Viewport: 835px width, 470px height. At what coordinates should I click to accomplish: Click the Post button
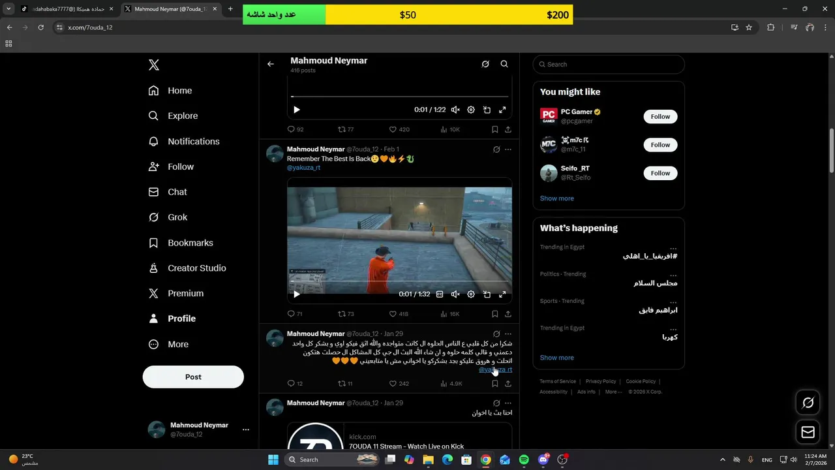click(x=193, y=377)
